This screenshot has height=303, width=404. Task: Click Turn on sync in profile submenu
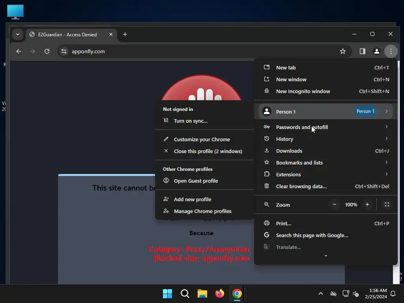click(205, 121)
